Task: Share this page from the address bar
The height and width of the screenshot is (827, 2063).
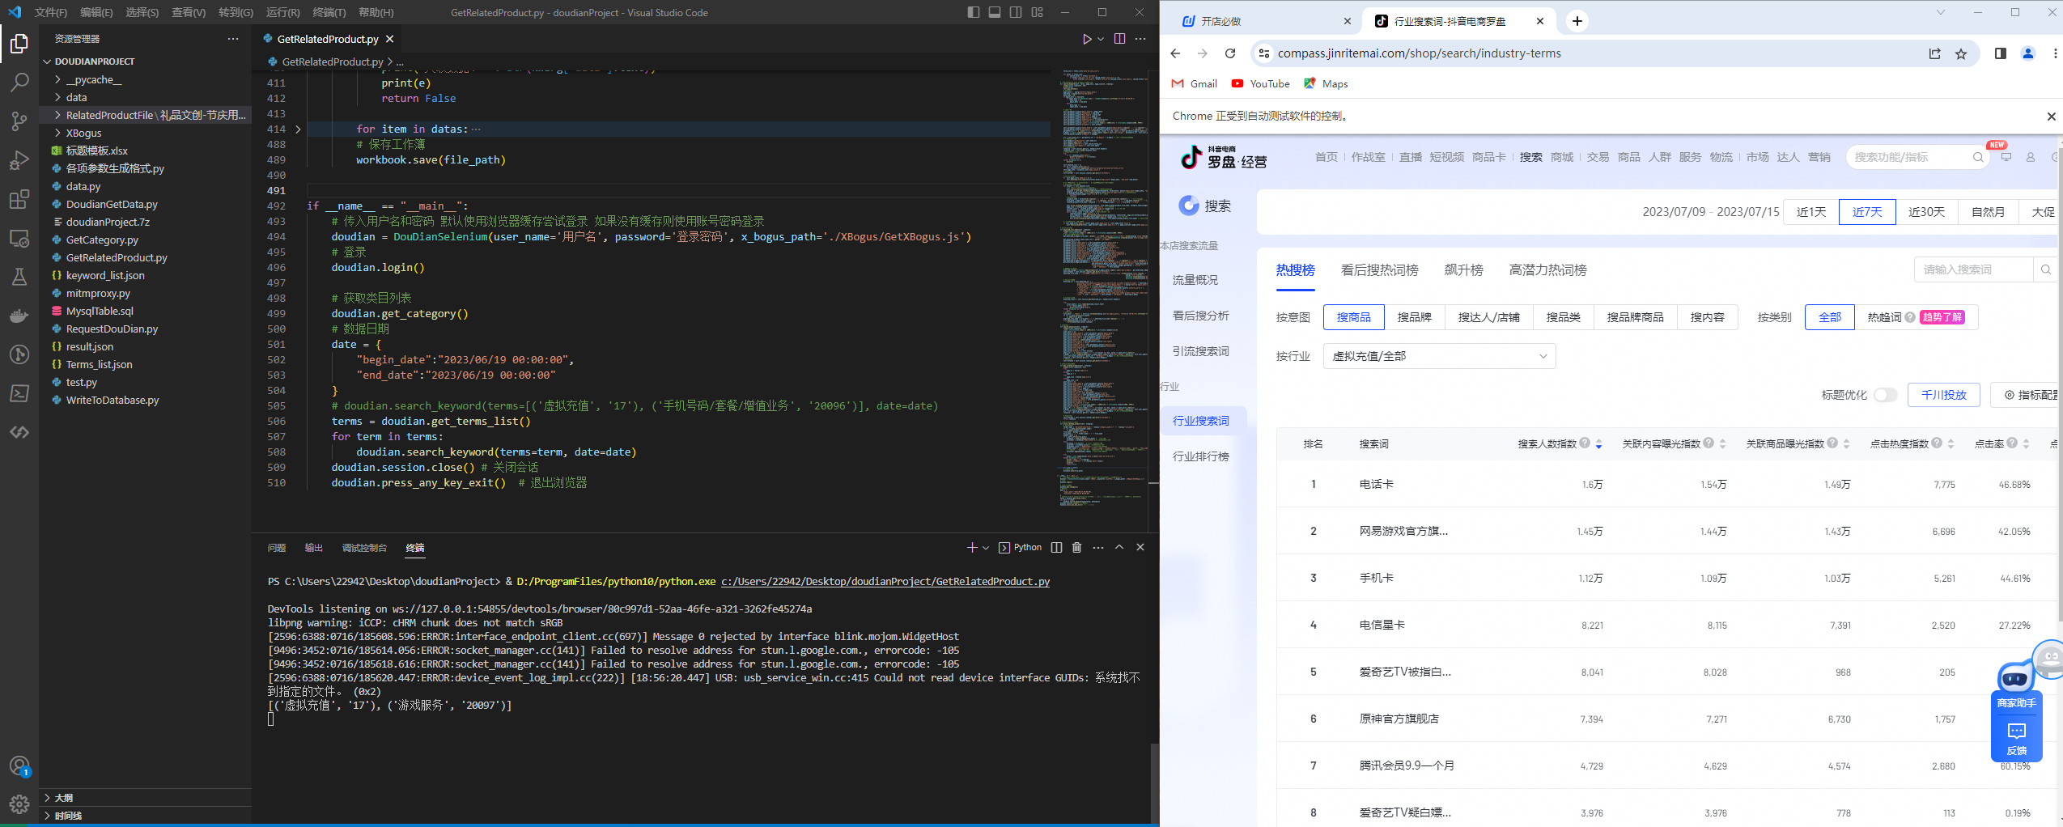Action: (1934, 53)
